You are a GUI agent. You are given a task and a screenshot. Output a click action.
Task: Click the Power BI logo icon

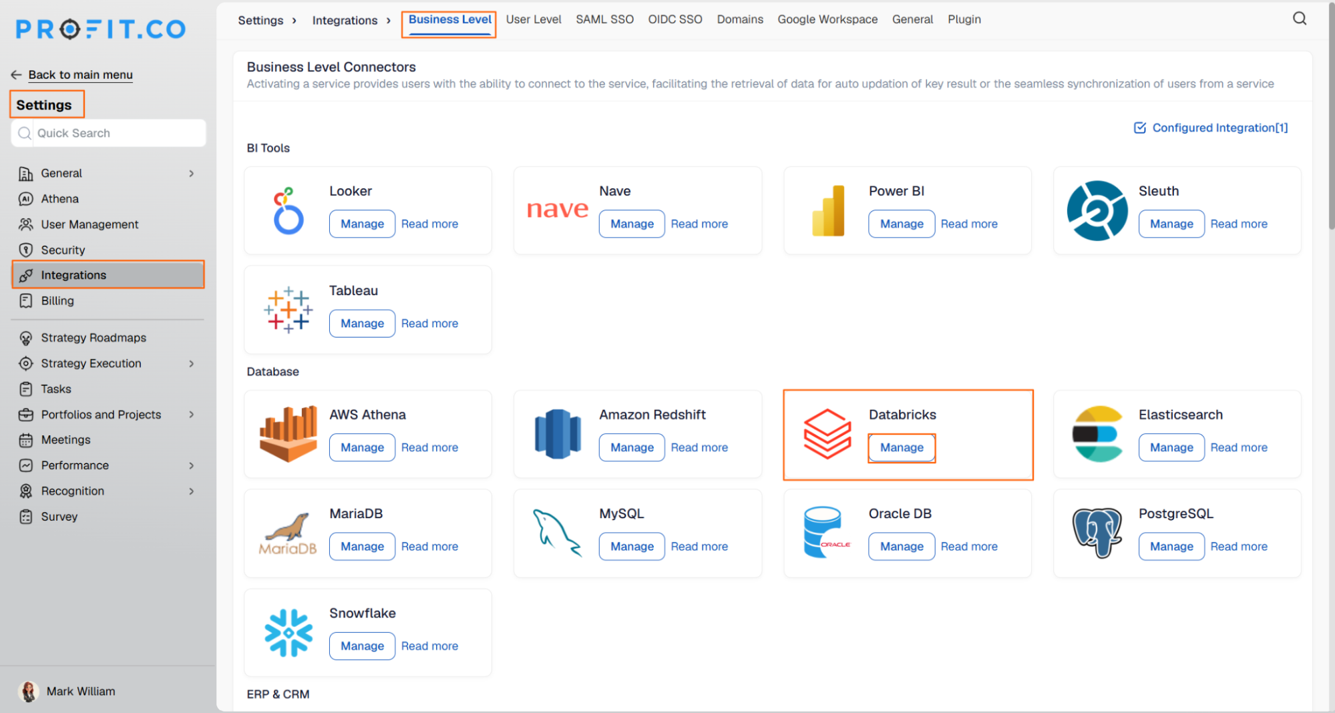tap(828, 210)
